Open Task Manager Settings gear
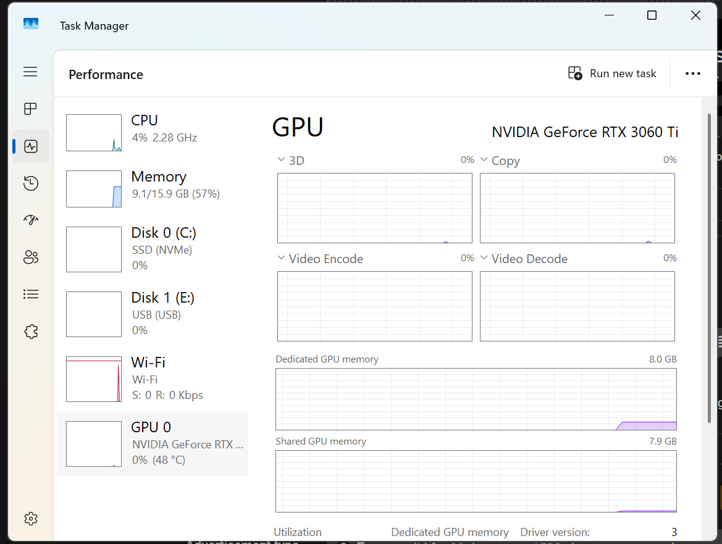This screenshot has width=722, height=544. coord(30,519)
